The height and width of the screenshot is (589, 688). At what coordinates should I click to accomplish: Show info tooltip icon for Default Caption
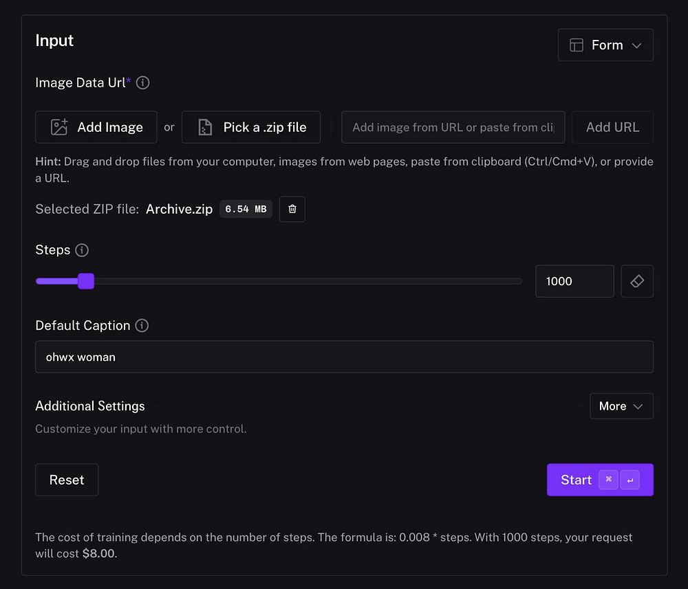(142, 326)
